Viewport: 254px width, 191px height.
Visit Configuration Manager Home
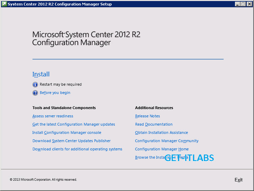point(162,149)
